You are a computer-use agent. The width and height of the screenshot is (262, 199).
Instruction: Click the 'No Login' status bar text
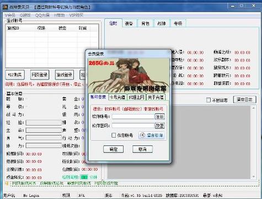(x=31, y=196)
